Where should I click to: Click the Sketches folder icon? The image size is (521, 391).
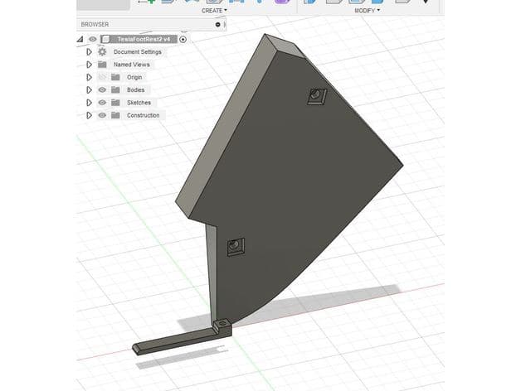point(115,102)
